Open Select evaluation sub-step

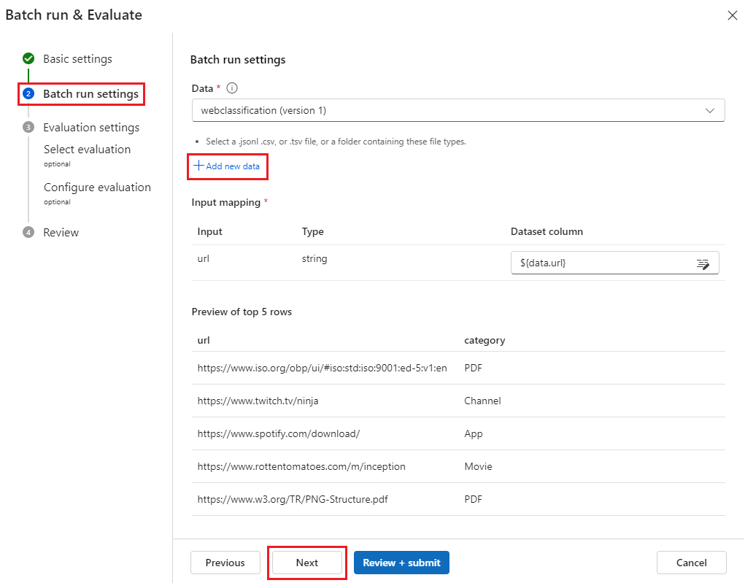click(87, 149)
